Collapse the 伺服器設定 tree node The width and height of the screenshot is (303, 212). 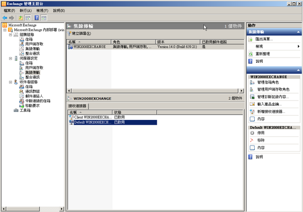coord(10,59)
